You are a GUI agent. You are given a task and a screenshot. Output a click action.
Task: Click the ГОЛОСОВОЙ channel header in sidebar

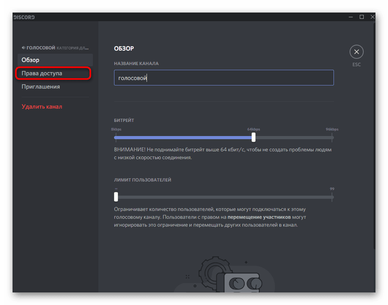pyautogui.click(x=41, y=48)
